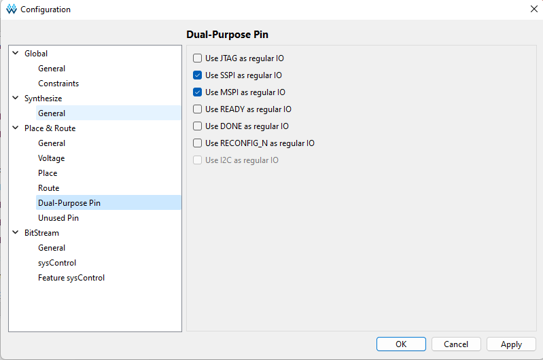Open the Unused Pin settings page

(58, 218)
